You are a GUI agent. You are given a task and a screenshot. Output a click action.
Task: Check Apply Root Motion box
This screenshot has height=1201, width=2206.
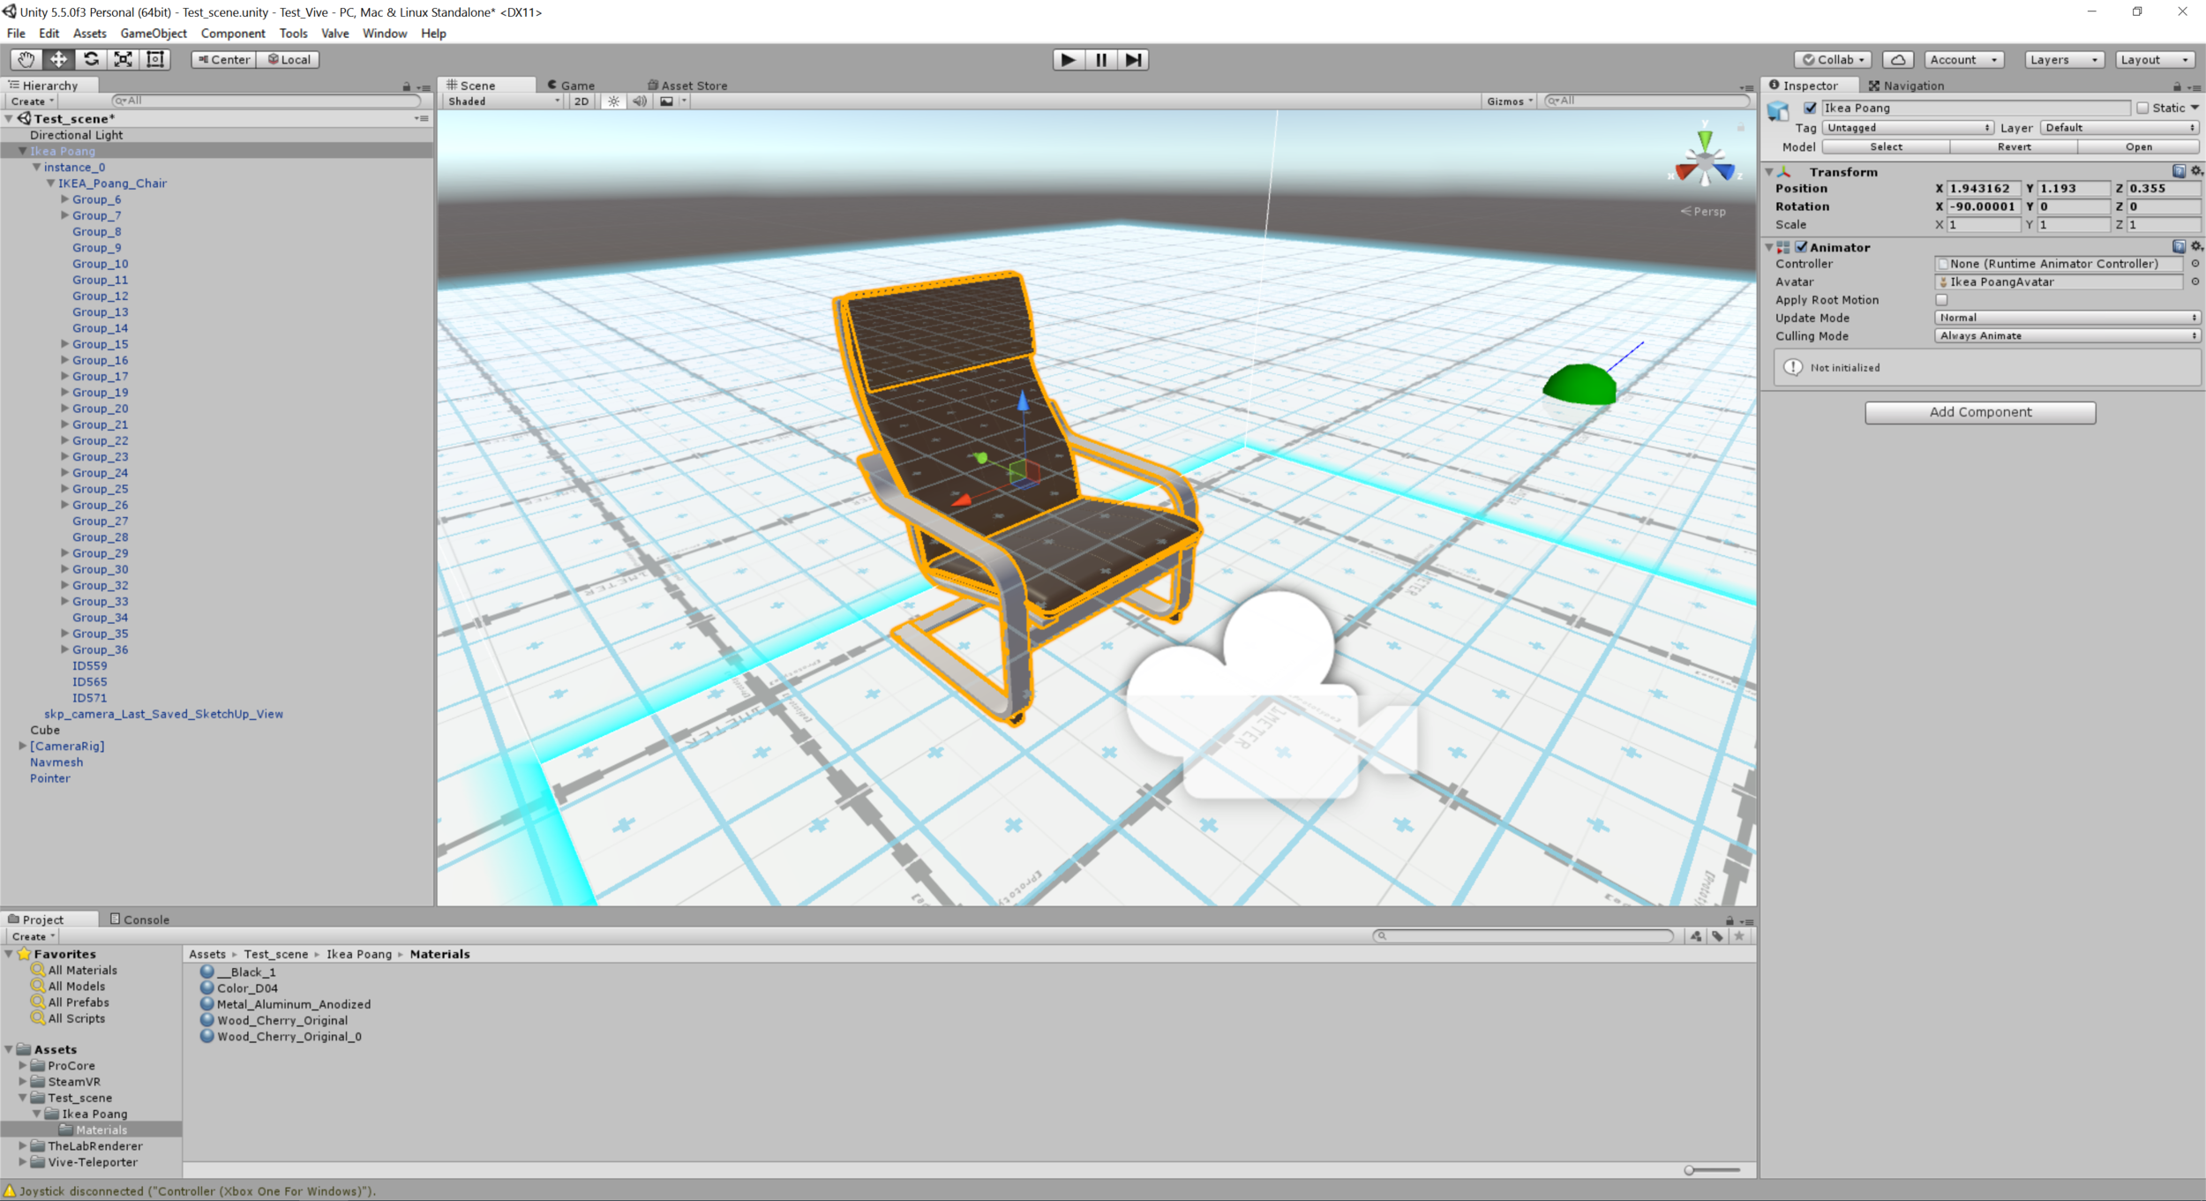click(x=1941, y=300)
